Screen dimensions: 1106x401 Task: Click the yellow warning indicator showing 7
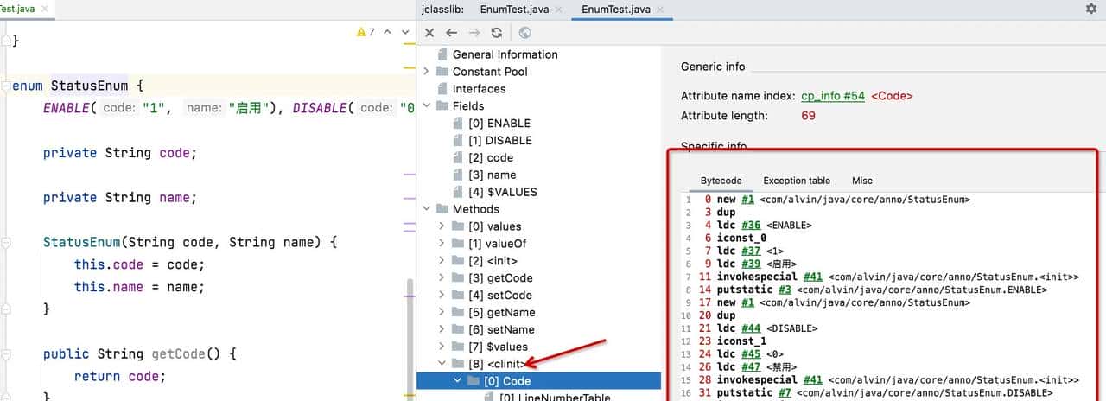[x=365, y=32]
